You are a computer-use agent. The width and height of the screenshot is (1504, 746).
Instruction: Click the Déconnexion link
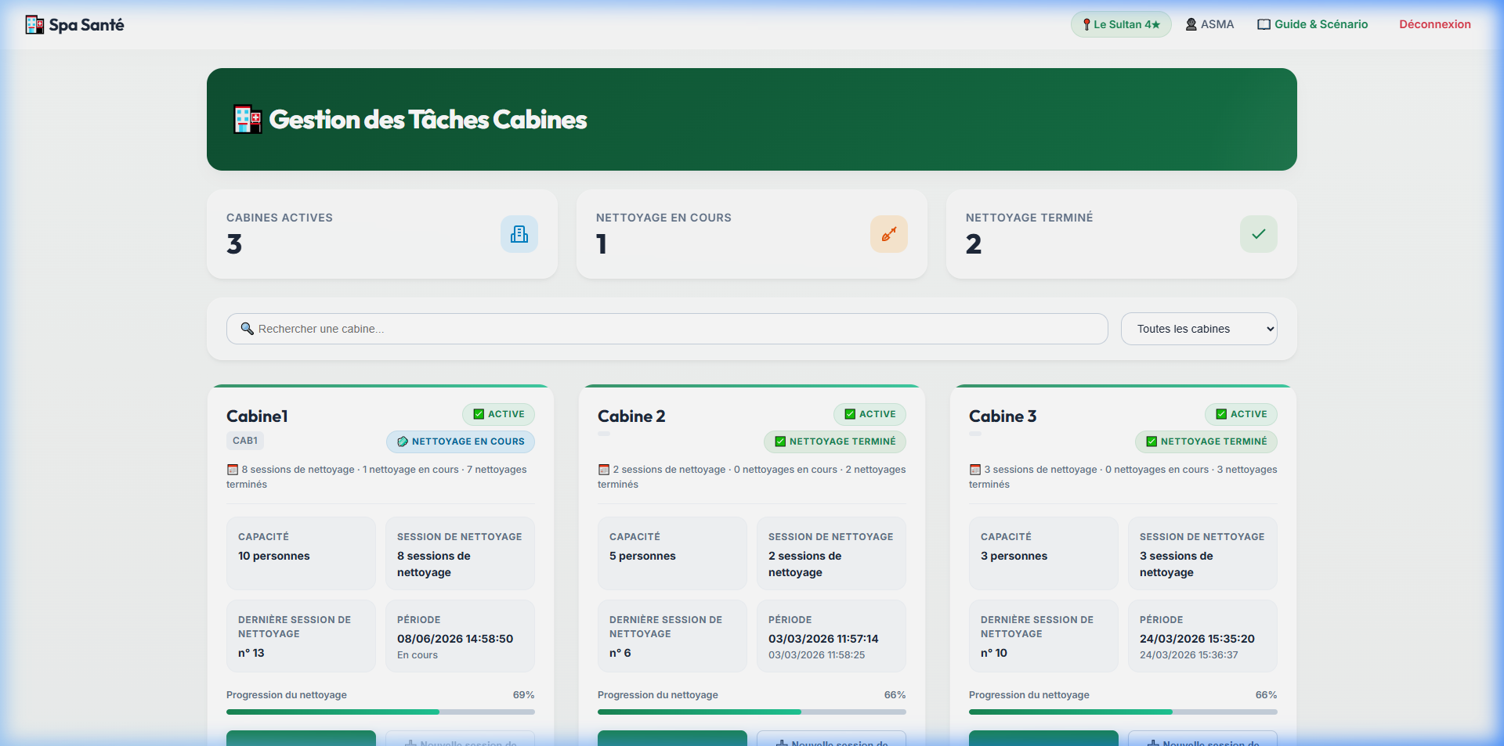coord(1435,24)
